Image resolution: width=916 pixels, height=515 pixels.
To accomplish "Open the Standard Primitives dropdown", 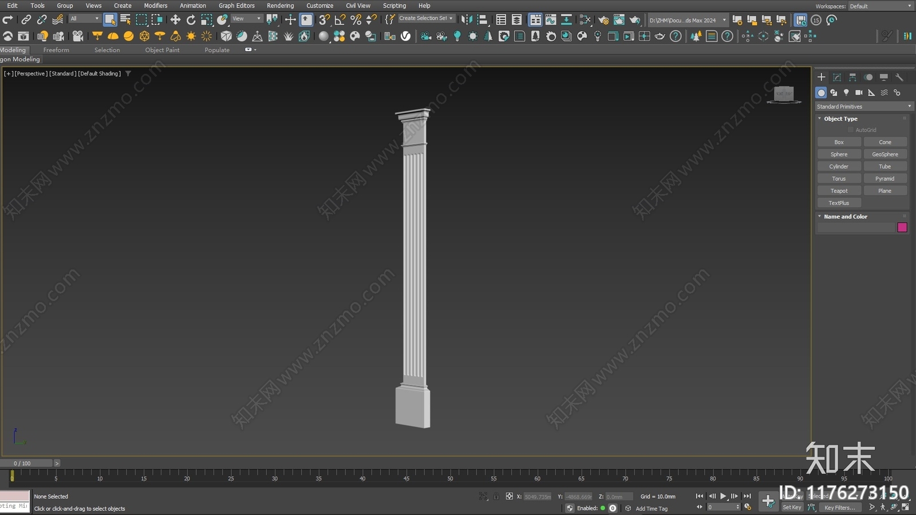I will (x=864, y=106).
